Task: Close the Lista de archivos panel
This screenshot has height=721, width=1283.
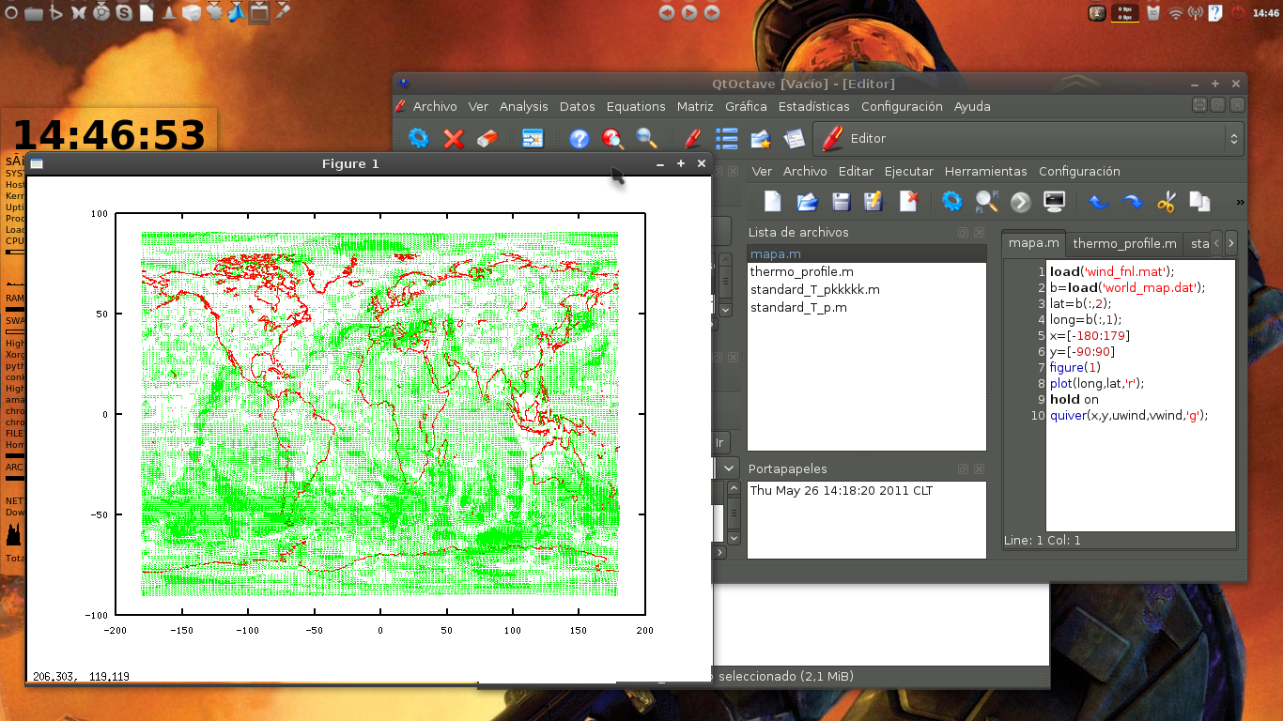Action: coord(979,232)
